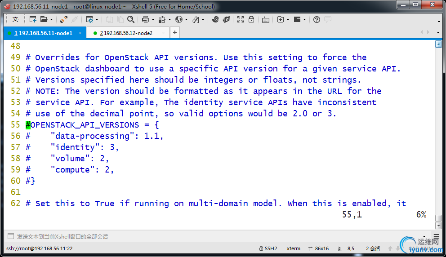Click the "identity": 3 line in terminal
446x257 pixels.
click(x=72, y=147)
